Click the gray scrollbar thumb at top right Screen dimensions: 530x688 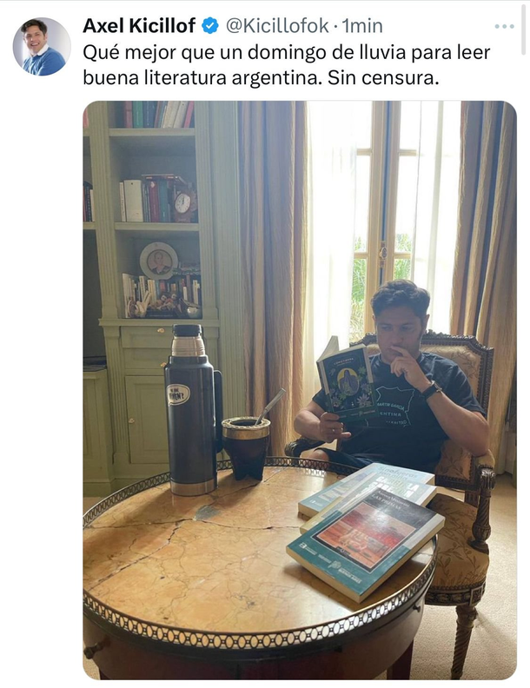tap(523, 27)
